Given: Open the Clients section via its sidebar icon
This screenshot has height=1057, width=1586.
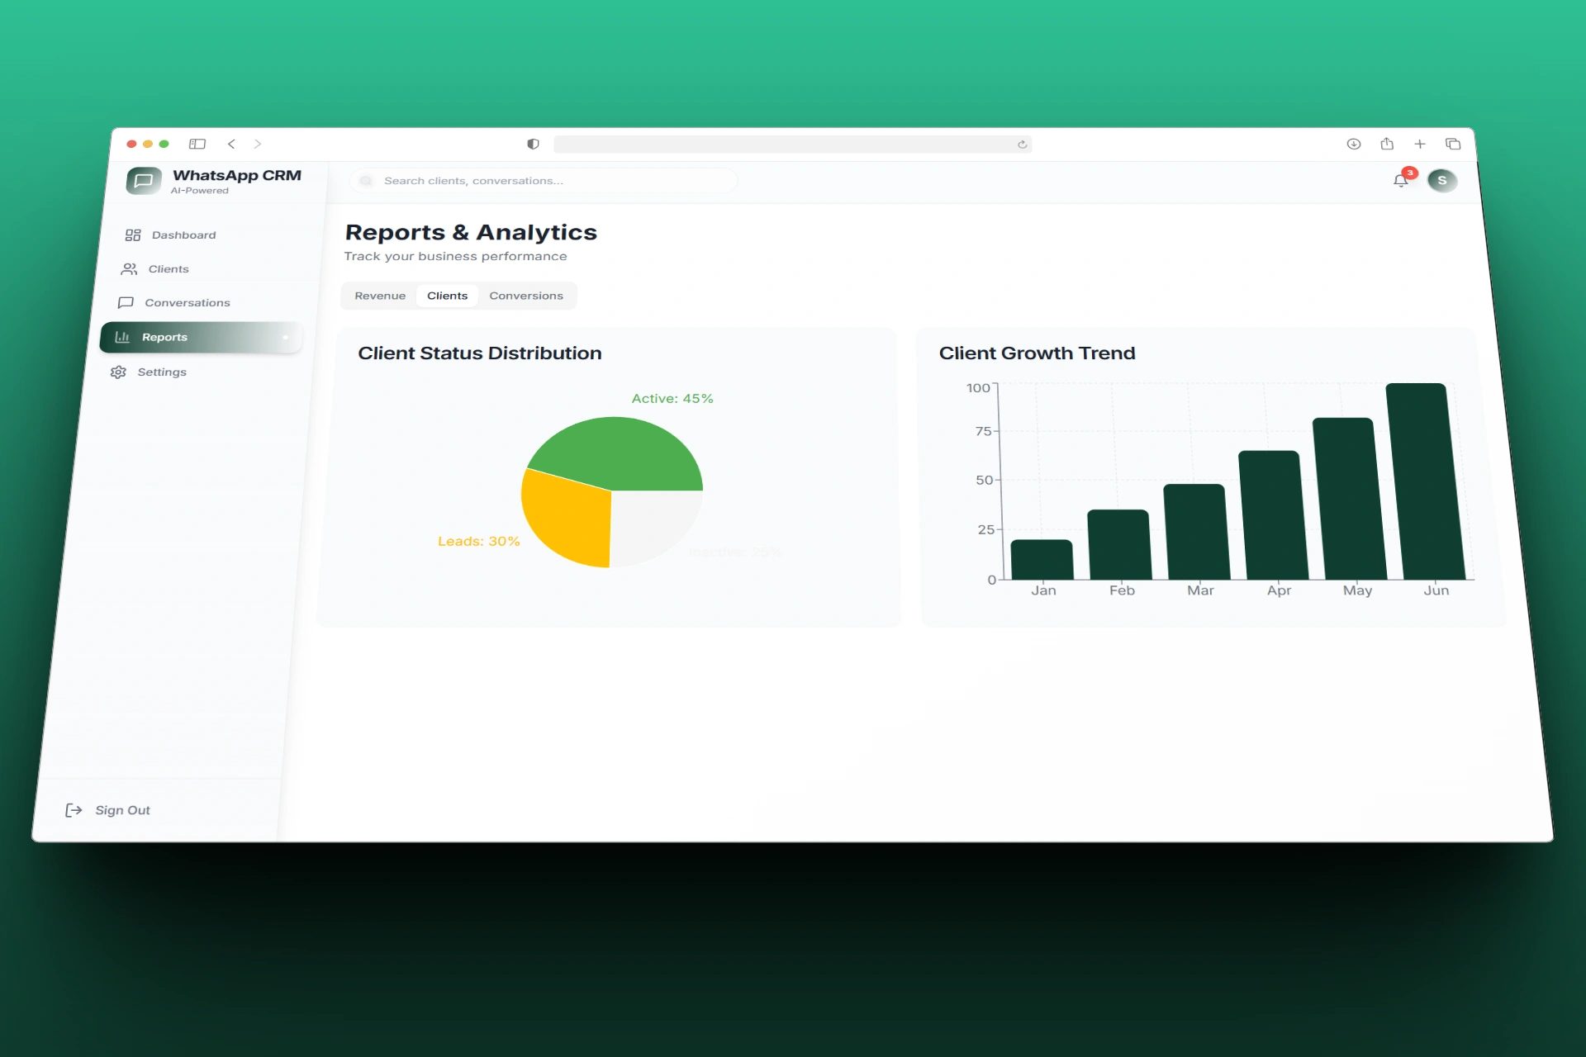Looking at the screenshot, I should pyautogui.click(x=129, y=268).
